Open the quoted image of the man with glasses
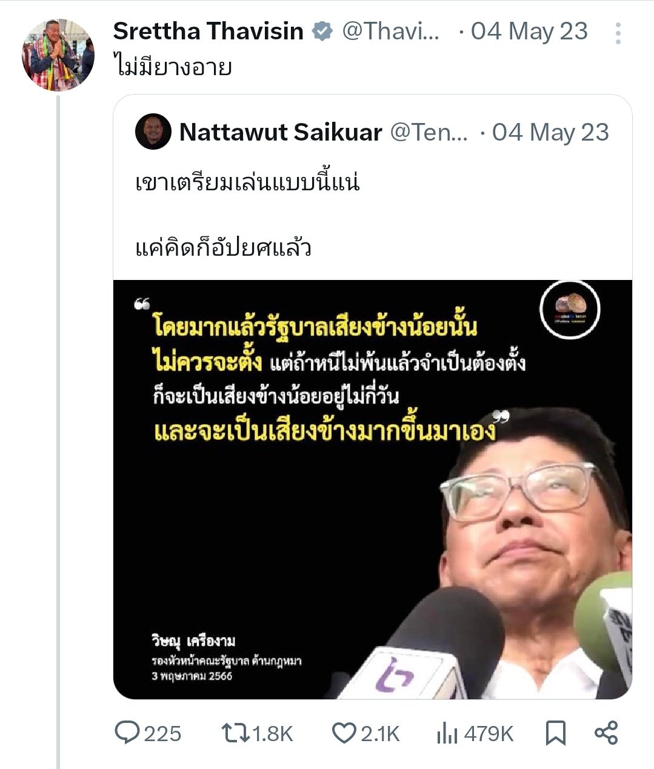 pyautogui.click(x=373, y=490)
